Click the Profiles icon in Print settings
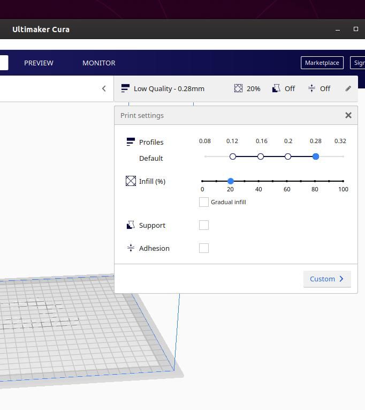The image size is (365, 410). click(131, 141)
